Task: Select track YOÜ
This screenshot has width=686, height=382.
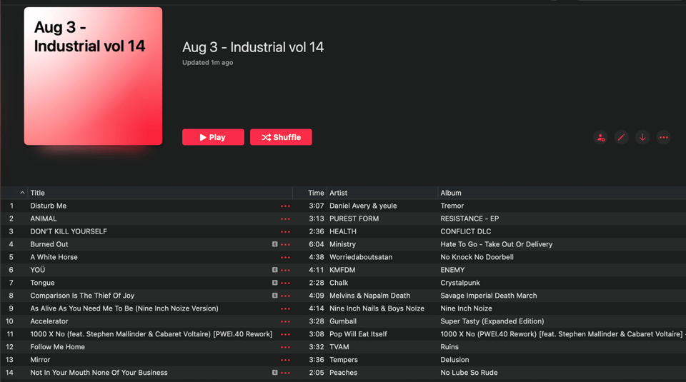Action: pos(38,270)
